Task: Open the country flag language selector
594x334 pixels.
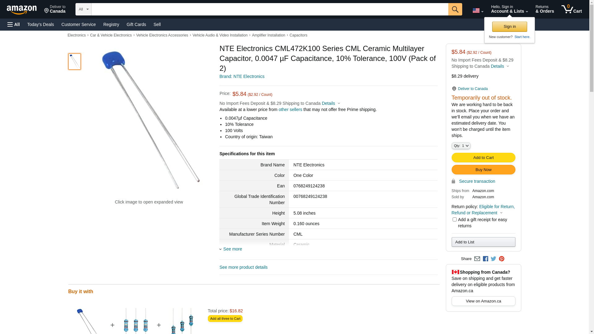Action: pyautogui.click(x=478, y=11)
